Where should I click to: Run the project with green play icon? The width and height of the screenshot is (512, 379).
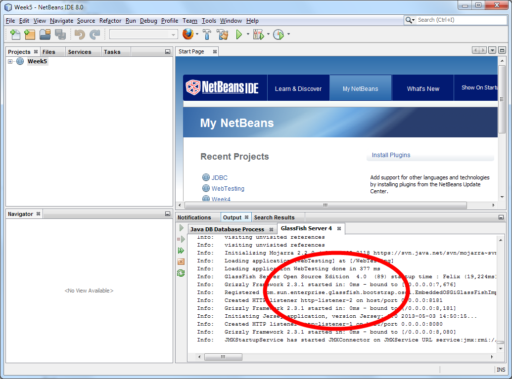click(239, 35)
